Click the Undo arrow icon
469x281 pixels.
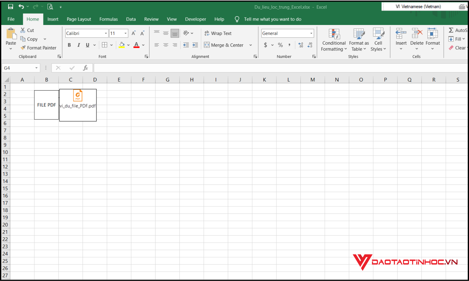(x=21, y=7)
